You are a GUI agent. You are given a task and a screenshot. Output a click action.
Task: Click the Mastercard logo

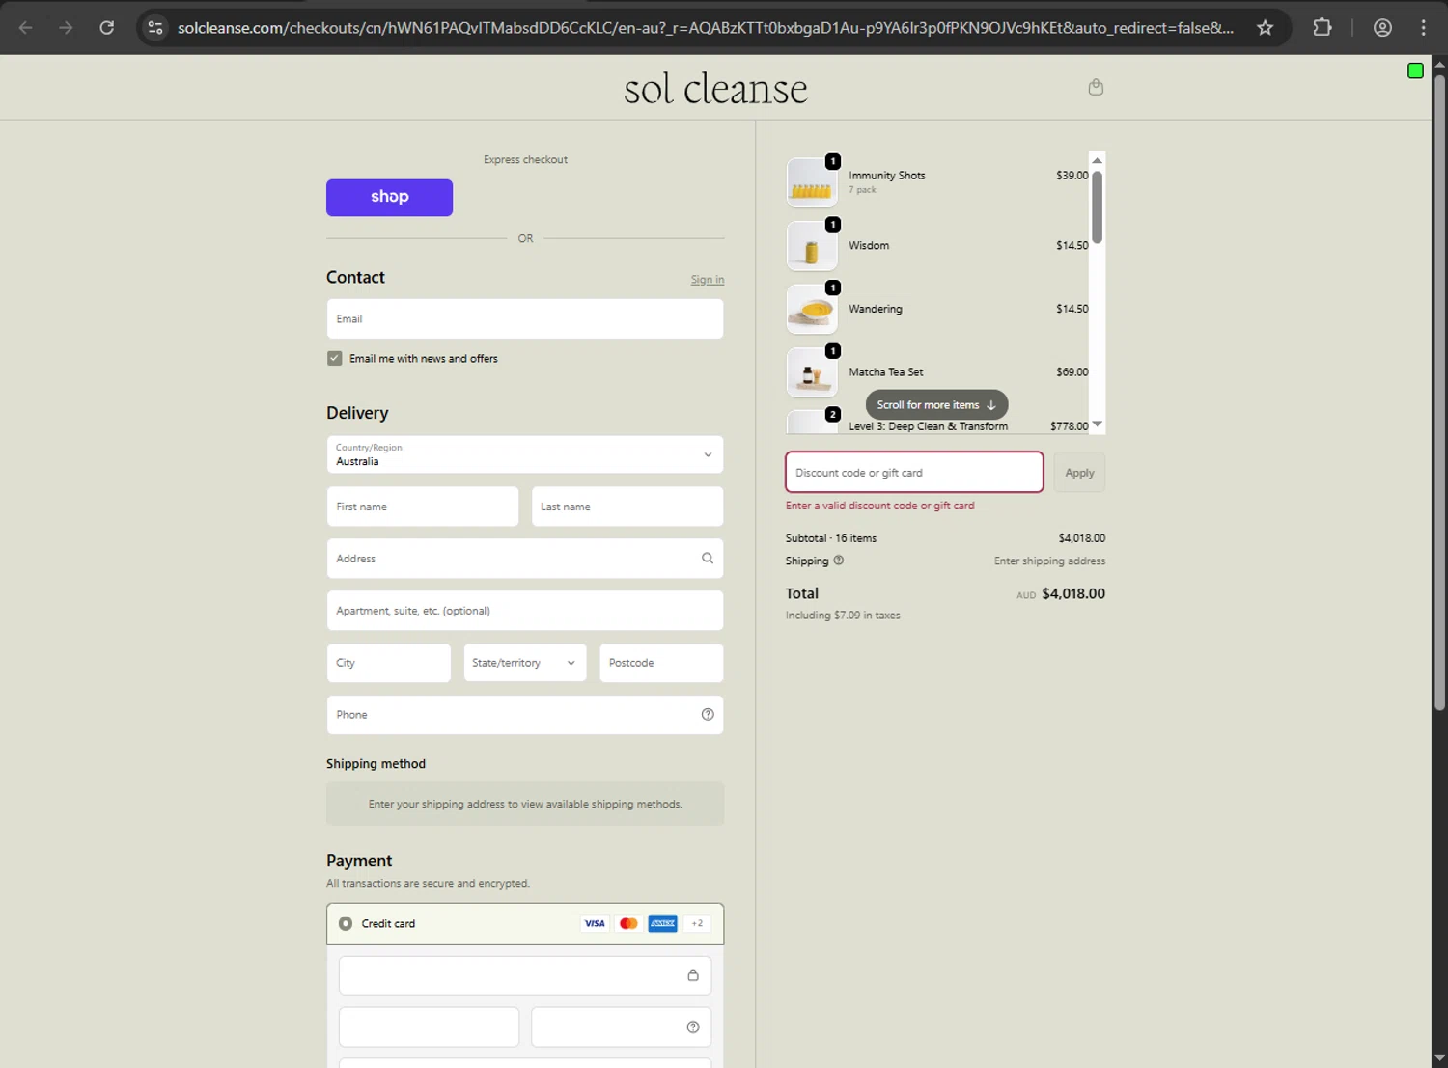tap(628, 923)
